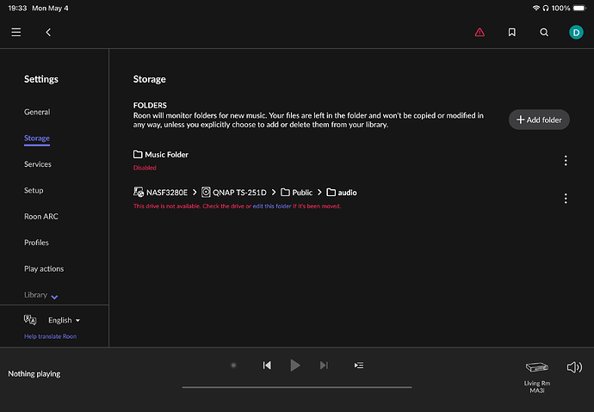Open the play queue icon
The height and width of the screenshot is (412, 594).
tap(359, 365)
